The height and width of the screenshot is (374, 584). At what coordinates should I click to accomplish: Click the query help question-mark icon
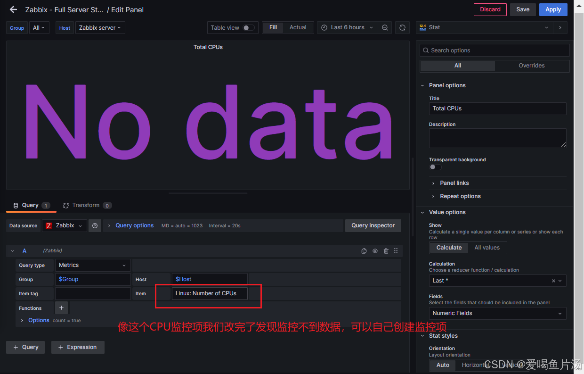pos(95,225)
